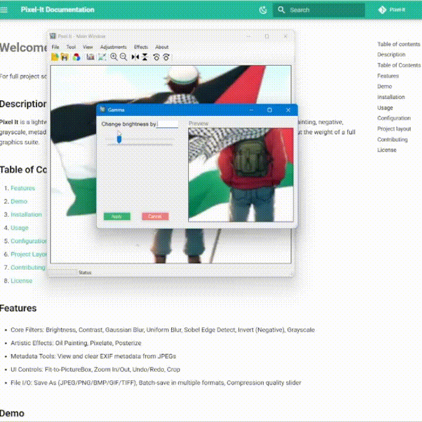Screen dimensions: 422x422
Task: Select Project layout in right sidebar
Action: click(x=394, y=129)
